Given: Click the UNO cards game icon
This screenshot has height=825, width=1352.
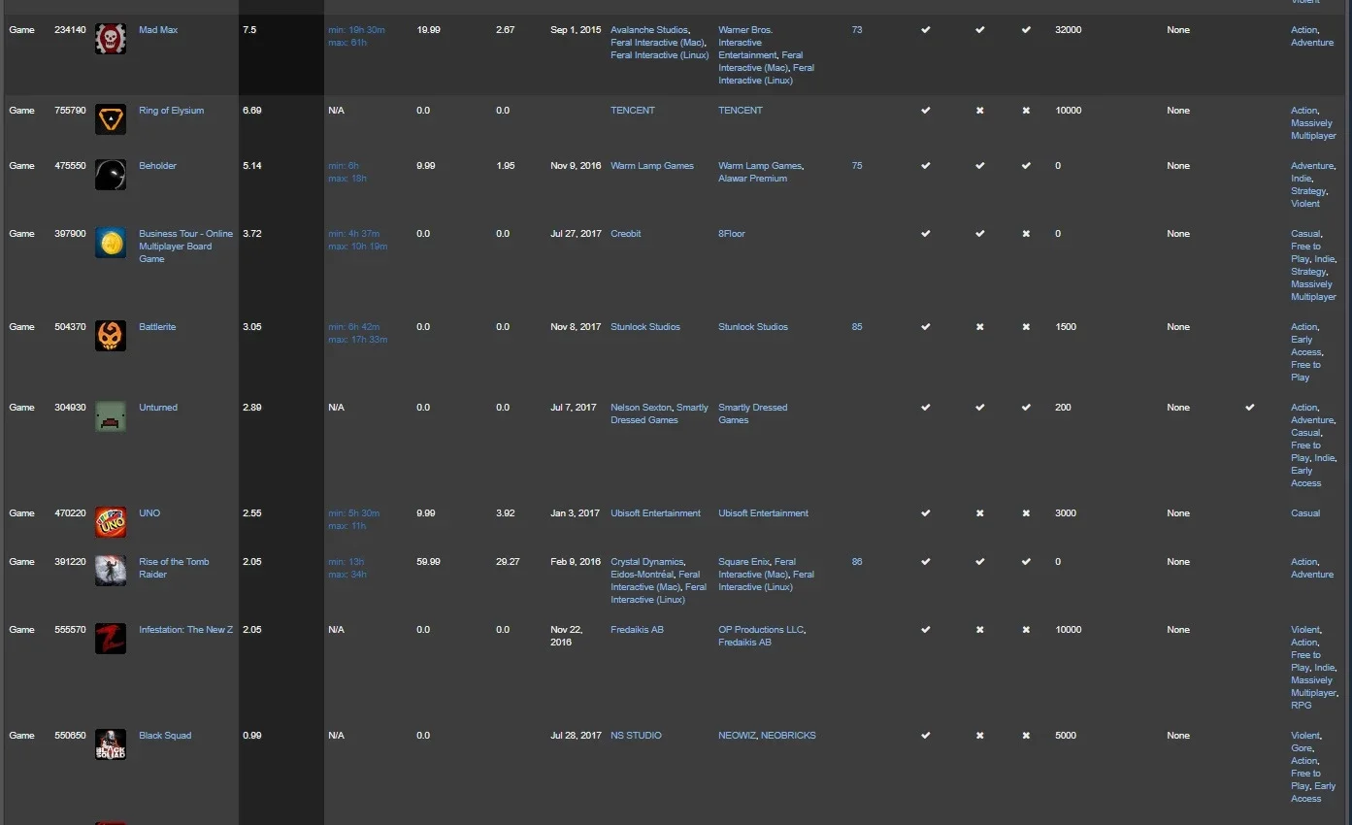Looking at the screenshot, I should (x=111, y=523).
